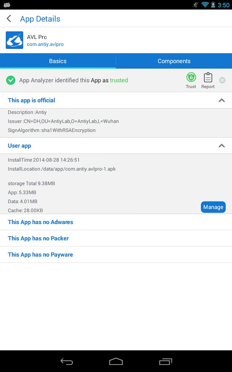Collapse the 'User app' section chevron
The height and width of the screenshot is (372, 232).
tap(222, 145)
